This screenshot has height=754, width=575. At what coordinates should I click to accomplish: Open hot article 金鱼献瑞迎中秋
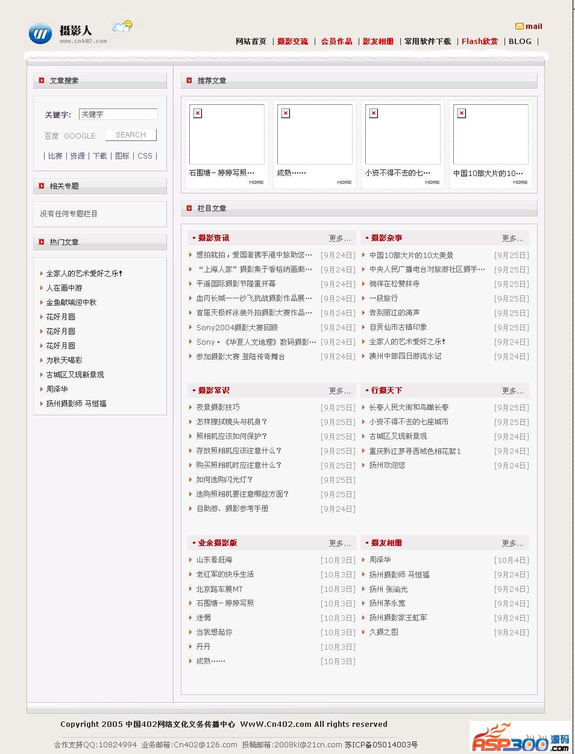pos(71,303)
